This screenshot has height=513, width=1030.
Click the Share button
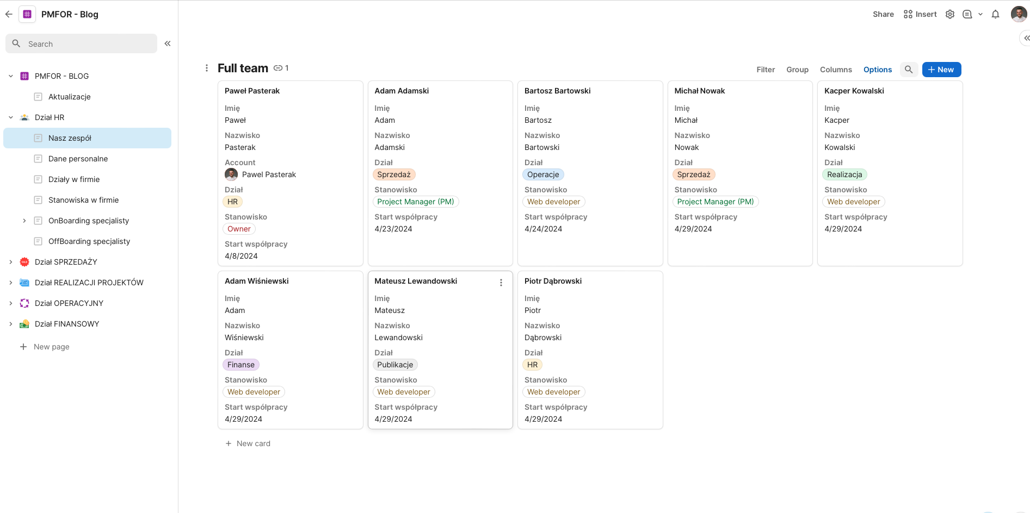point(883,14)
